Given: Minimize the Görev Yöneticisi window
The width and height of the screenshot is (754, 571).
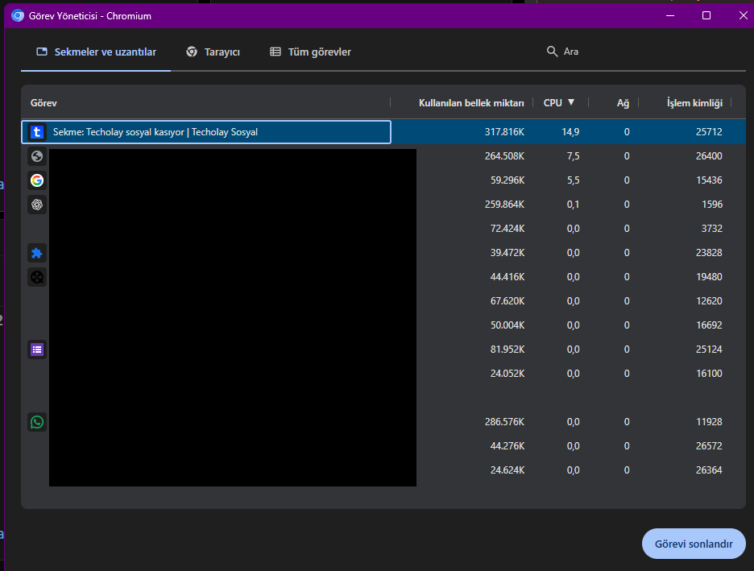Looking at the screenshot, I should (x=670, y=15).
